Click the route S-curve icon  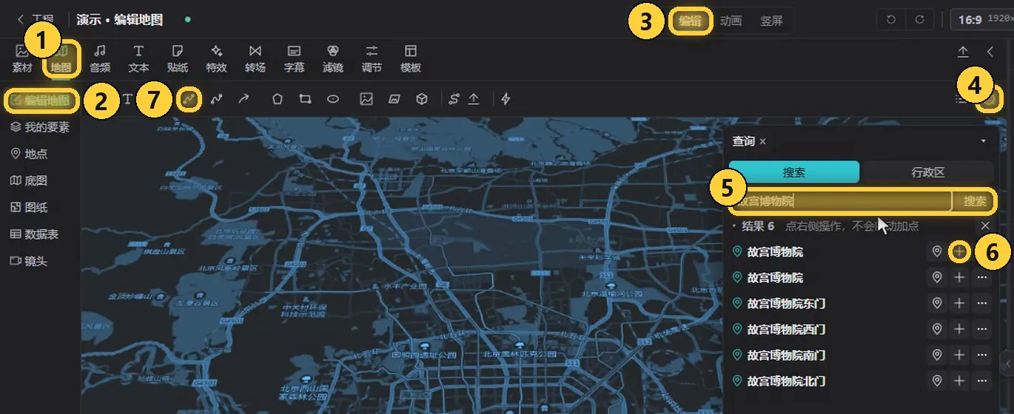[454, 99]
